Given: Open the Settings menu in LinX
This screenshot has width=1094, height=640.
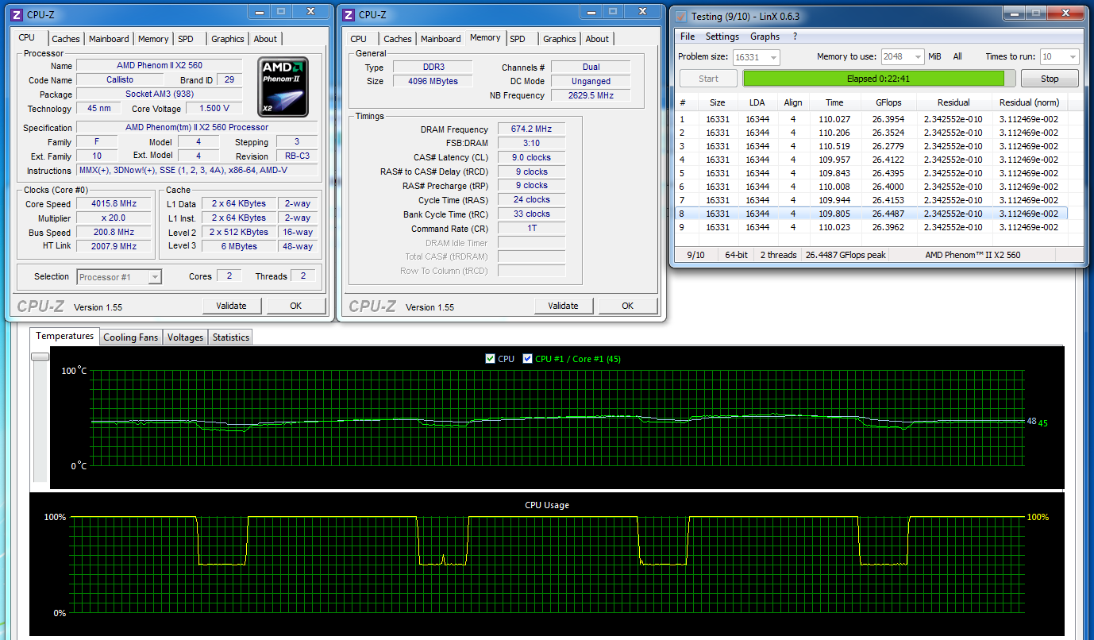Looking at the screenshot, I should [x=722, y=37].
